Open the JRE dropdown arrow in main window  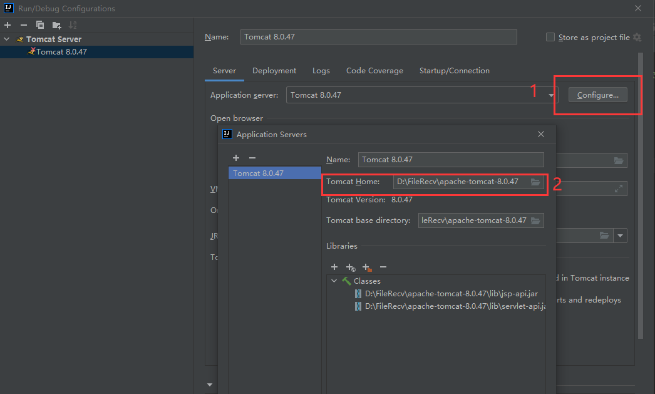click(x=621, y=236)
